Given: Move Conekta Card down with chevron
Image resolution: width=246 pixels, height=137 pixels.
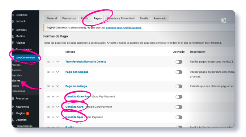Looking at the screenshot, I should coord(58,107).
